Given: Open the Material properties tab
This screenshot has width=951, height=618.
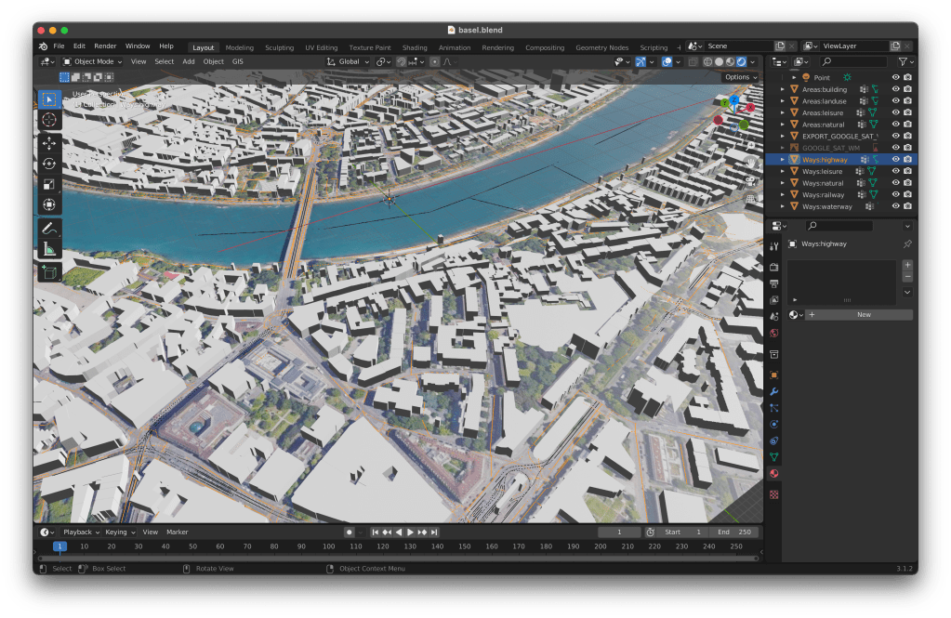Looking at the screenshot, I should tap(773, 474).
